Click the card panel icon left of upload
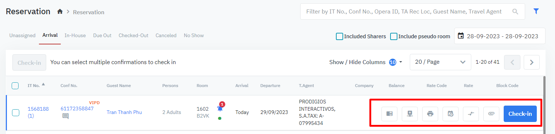 [389, 114]
